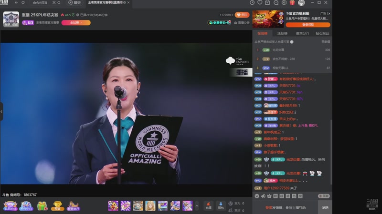The width and height of the screenshot is (382, 214).
Task: Open the 任务大厅 task hall icon
Action: click(x=74, y=206)
